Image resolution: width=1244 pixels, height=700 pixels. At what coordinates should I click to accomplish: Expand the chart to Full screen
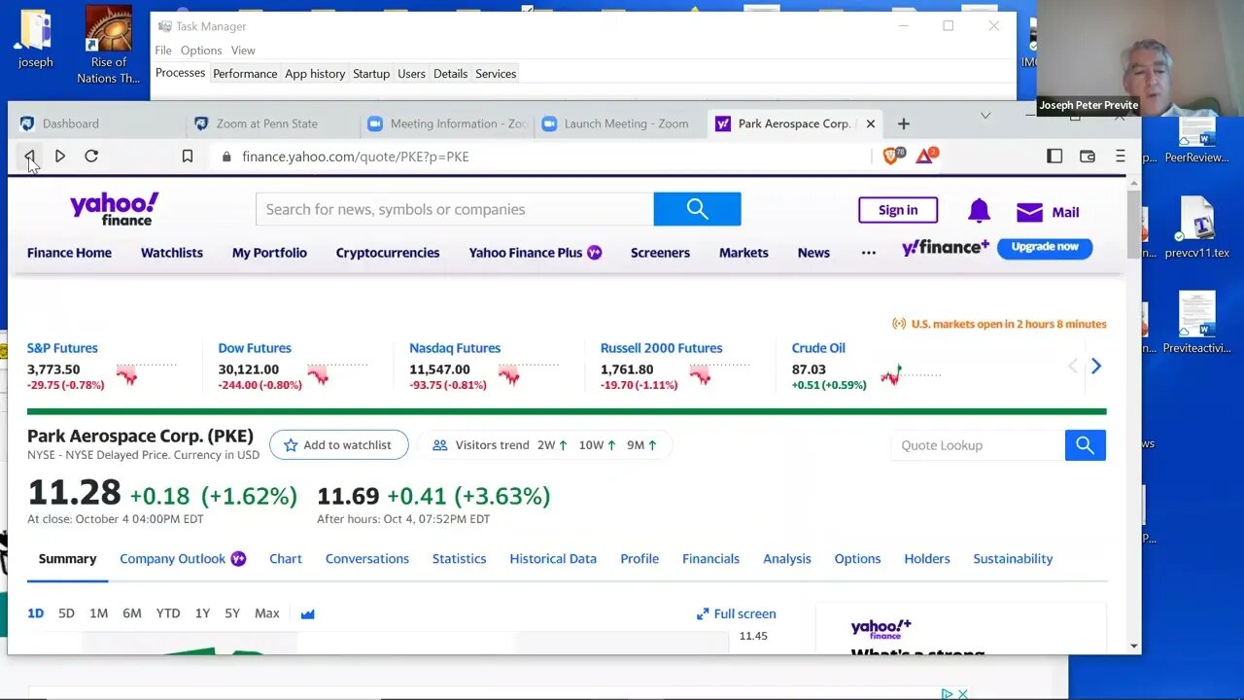pyautogui.click(x=737, y=613)
